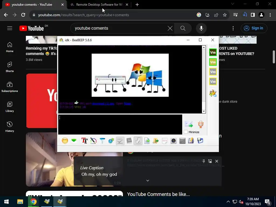Screen dimensions: 276x207
Task: Open the received cartoon Windows logos image
Action: [x=130, y=75]
